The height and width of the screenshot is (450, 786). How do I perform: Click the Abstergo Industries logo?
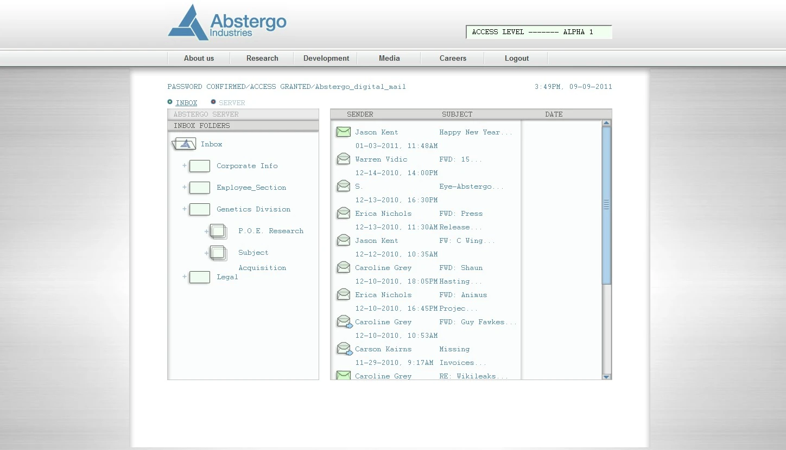click(227, 22)
